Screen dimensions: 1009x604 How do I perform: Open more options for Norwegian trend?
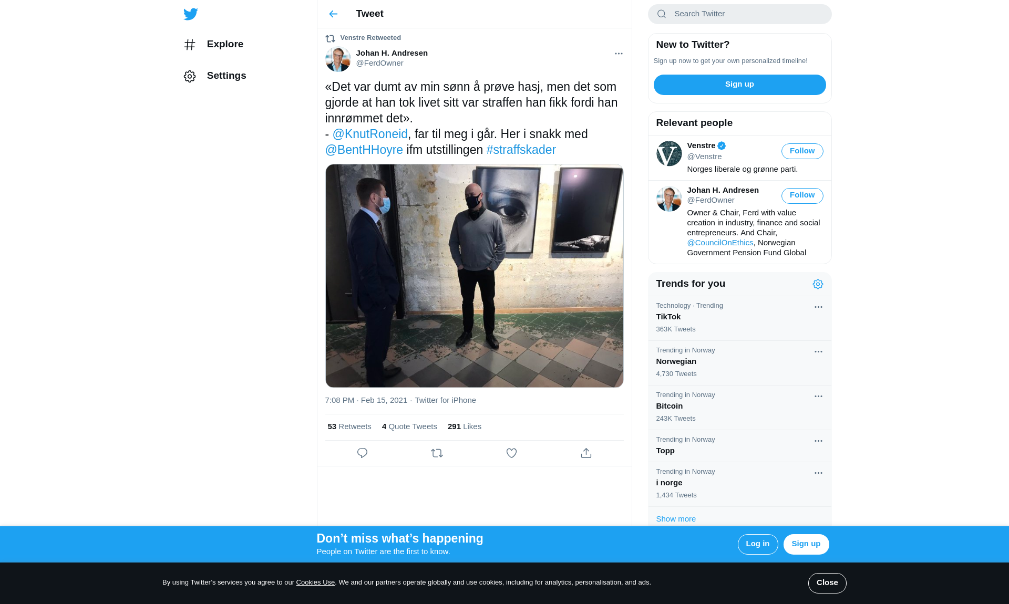[x=818, y=352]
